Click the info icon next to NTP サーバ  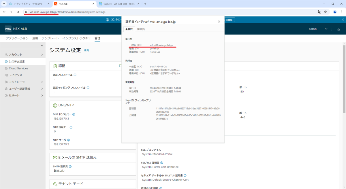click(x=69, y=140)
